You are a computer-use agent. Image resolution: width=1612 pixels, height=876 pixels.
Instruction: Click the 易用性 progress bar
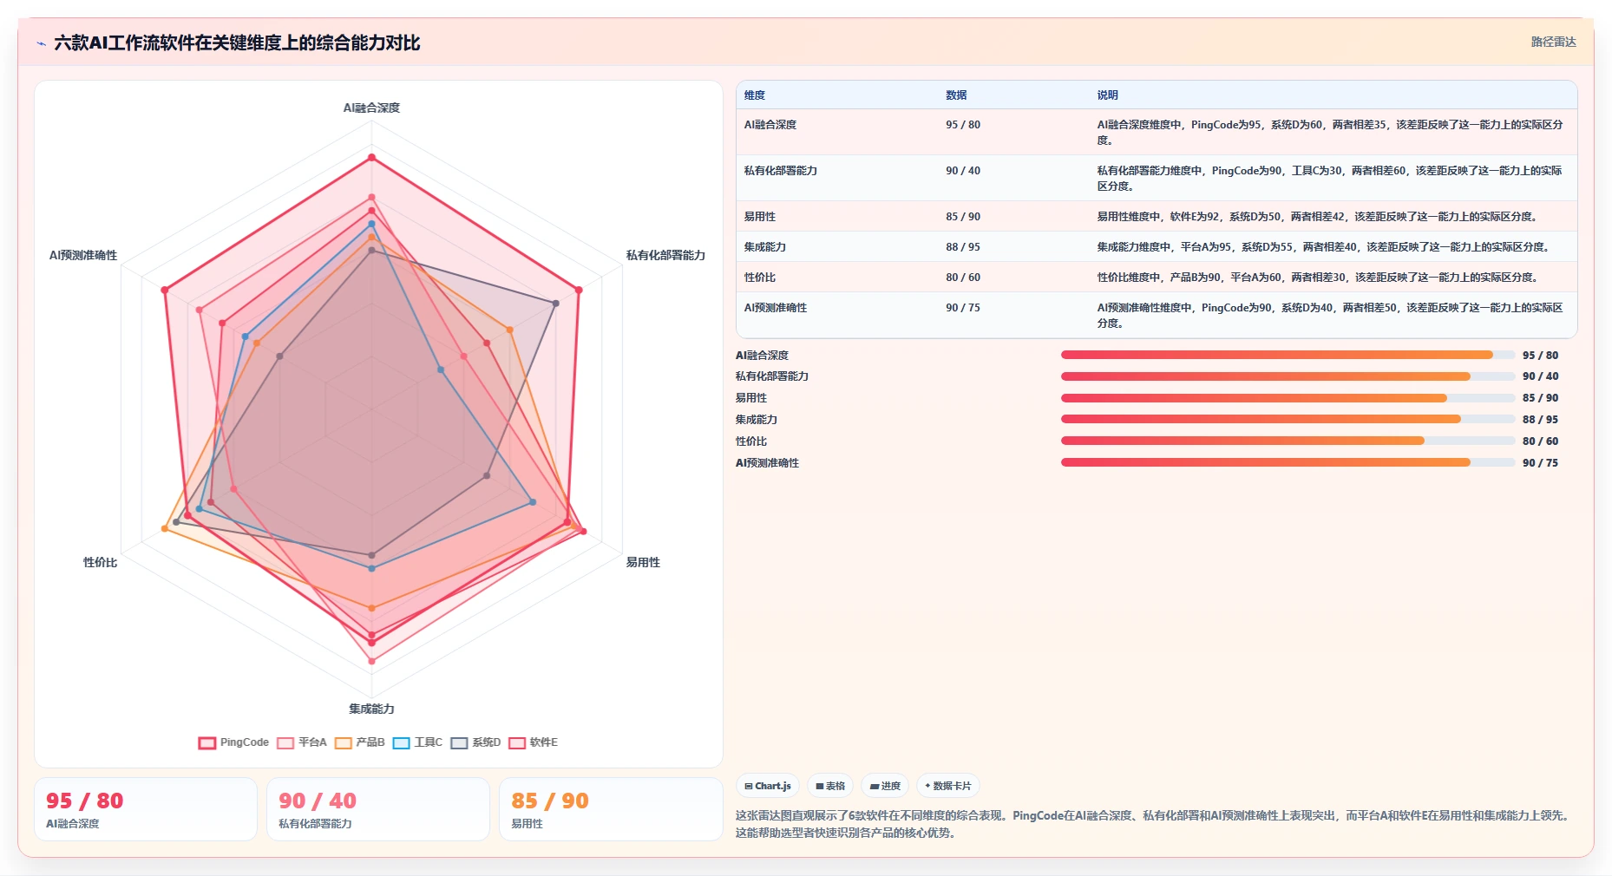coord(1288,398)
